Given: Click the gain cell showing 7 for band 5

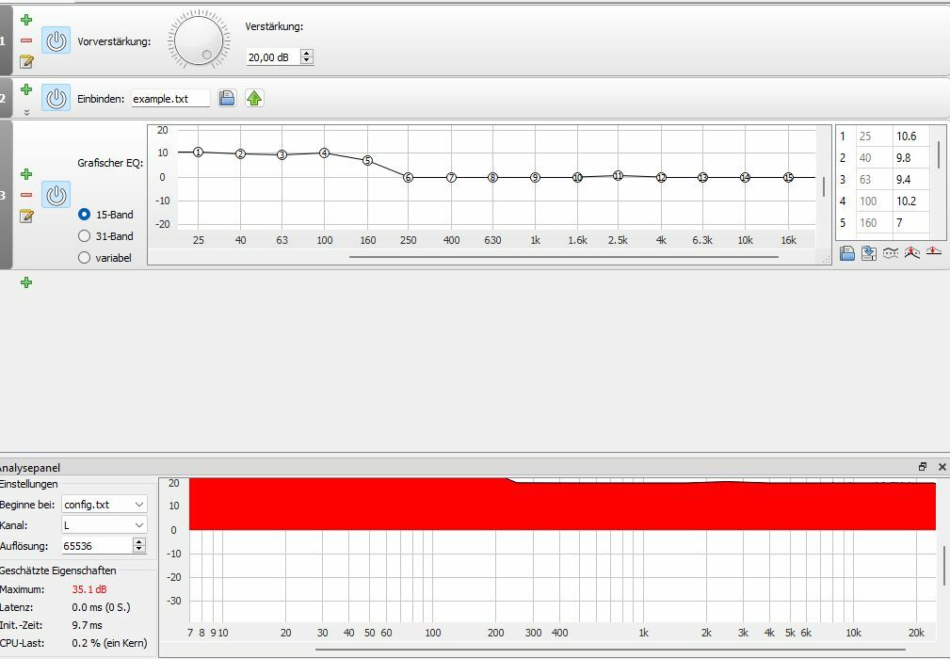Looking at the screenshot, I should click(x=910, y=223).
